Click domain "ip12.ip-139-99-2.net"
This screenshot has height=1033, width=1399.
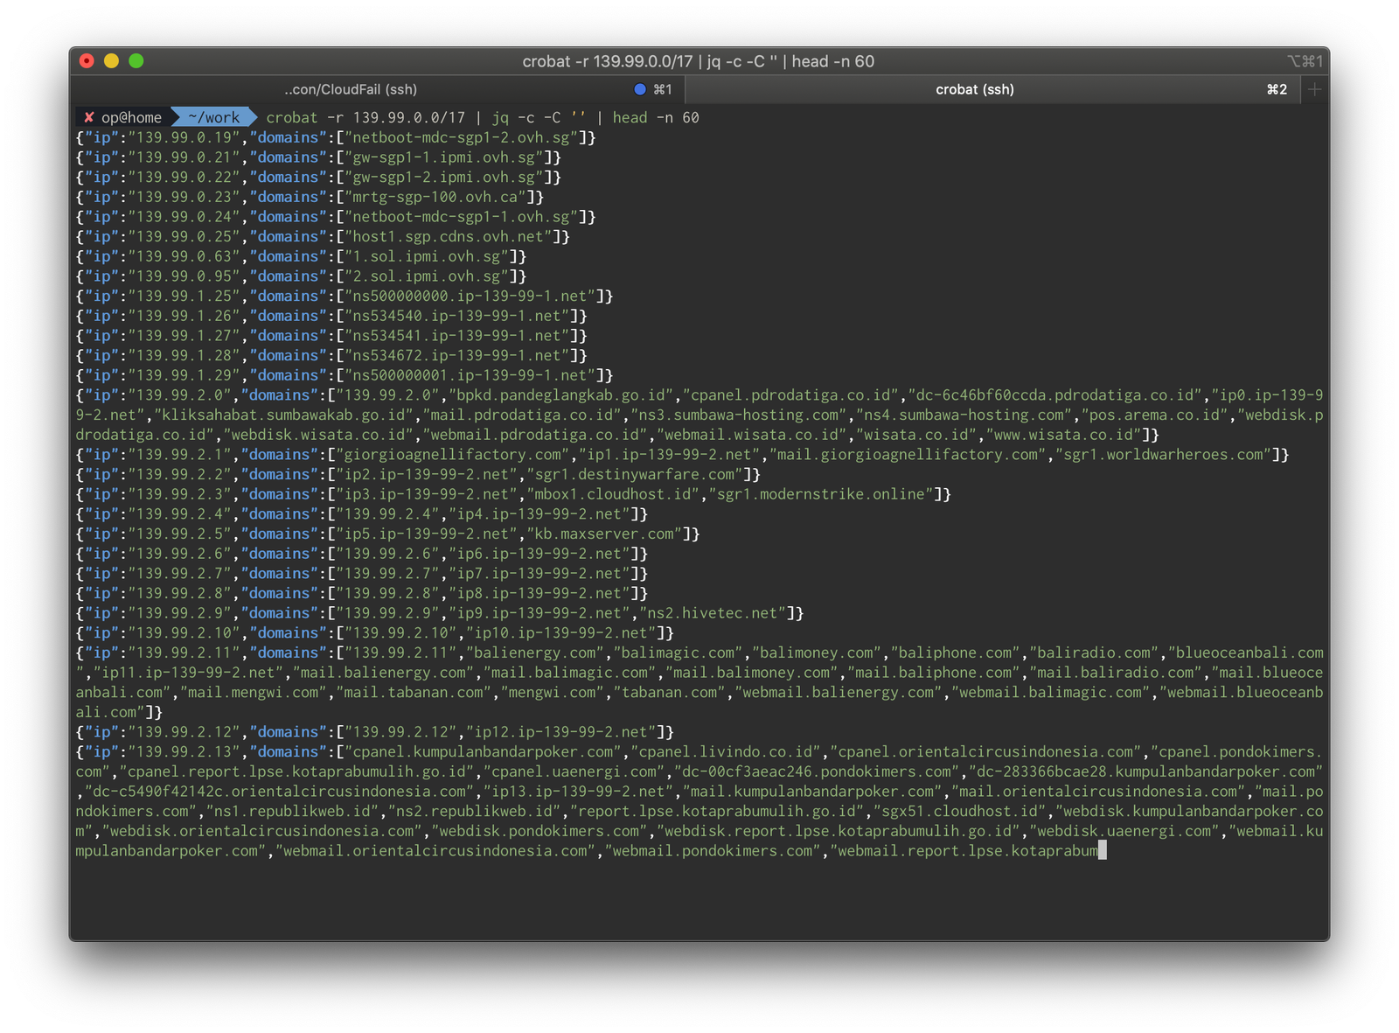pos(560,732)
